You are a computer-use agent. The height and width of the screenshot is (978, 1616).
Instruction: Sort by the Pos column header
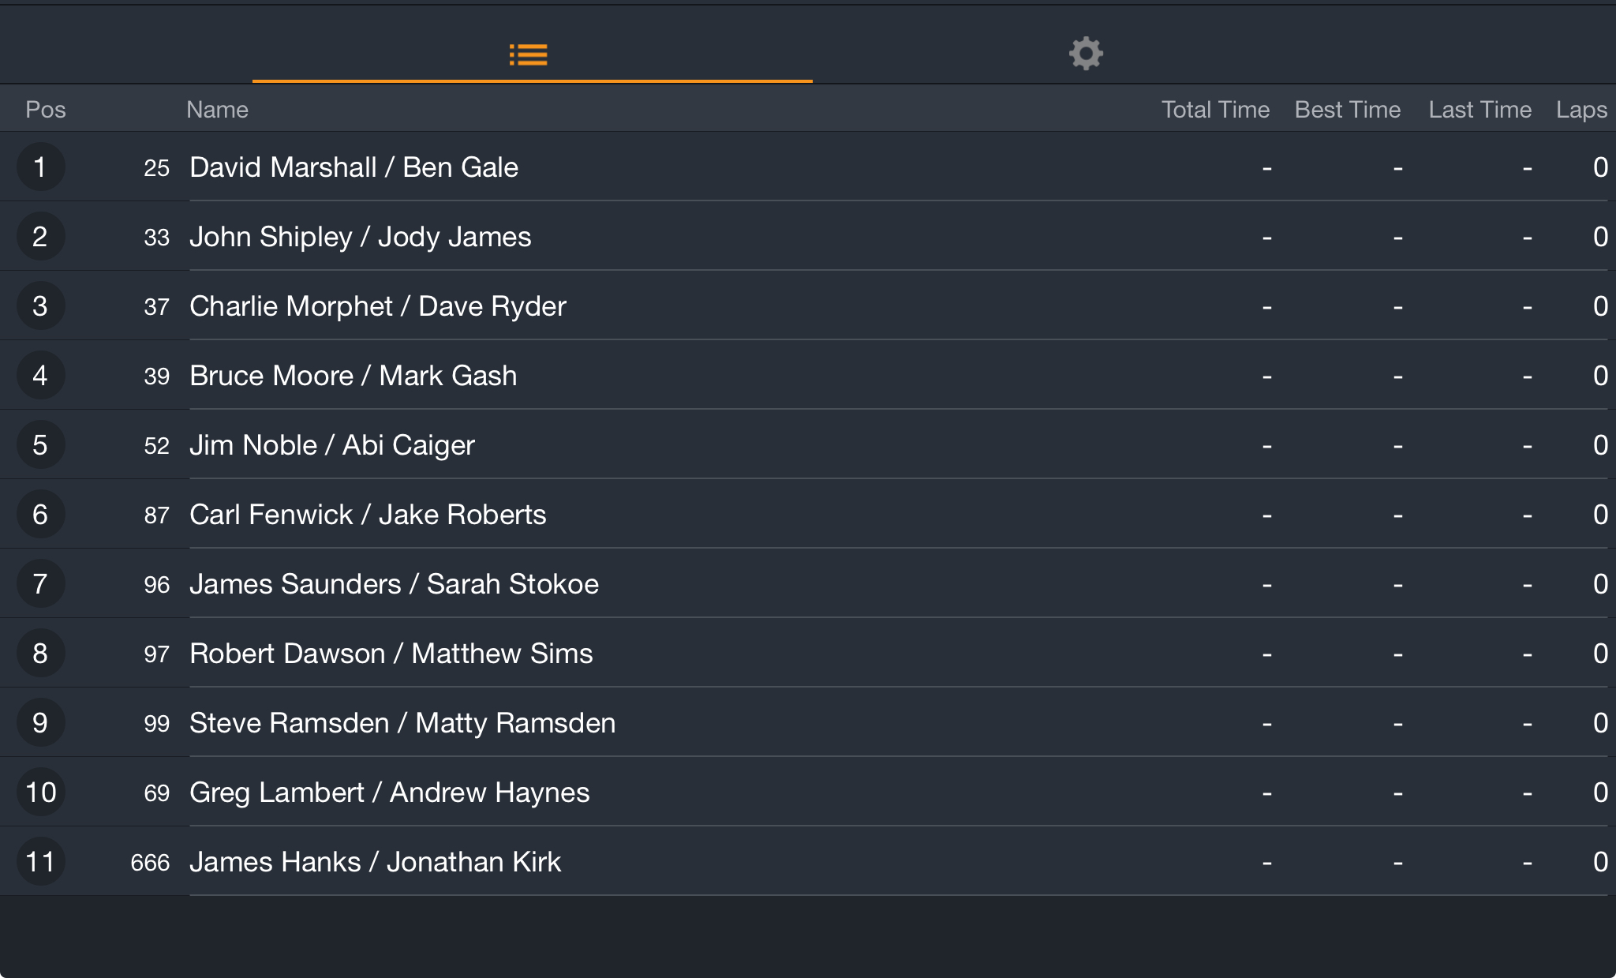46,110
